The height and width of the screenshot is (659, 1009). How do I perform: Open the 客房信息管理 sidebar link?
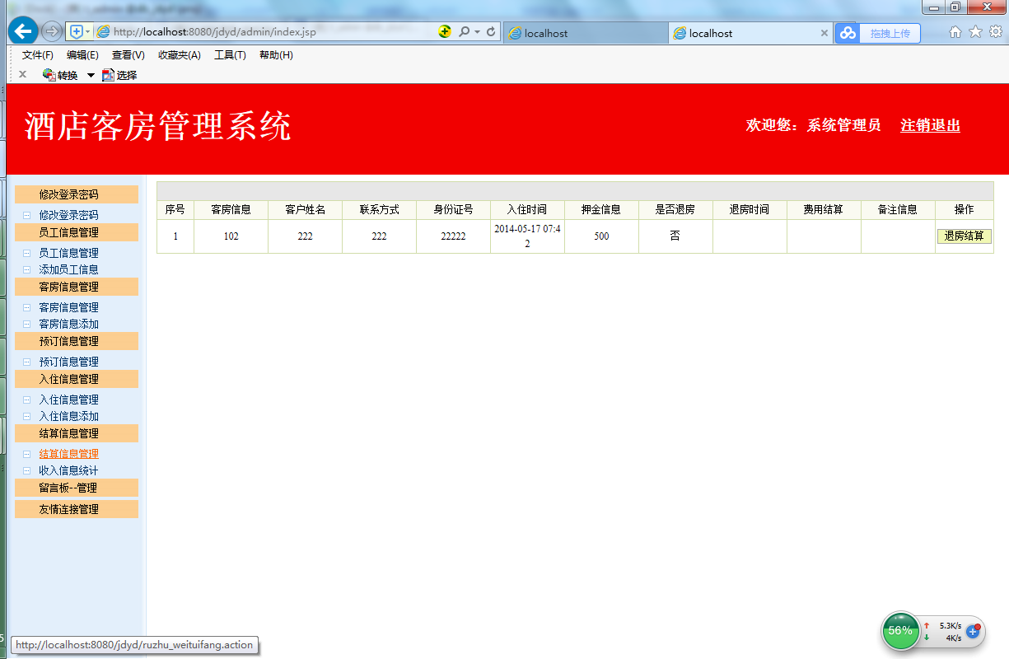pos(68,307)
